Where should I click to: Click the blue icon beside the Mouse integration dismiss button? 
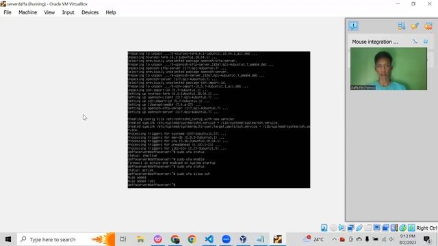coord(426,42)
